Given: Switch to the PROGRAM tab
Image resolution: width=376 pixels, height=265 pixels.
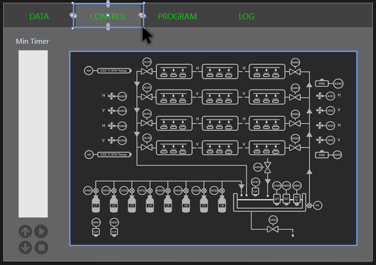Looking at the screenshot, I should point(177,17).
